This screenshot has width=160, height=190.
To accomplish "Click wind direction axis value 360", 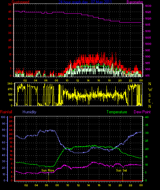I will pyautogui.click(x=10, y=84).
